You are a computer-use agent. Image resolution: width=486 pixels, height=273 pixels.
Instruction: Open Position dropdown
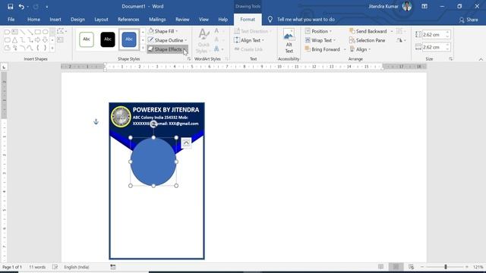pyautogui.click(x=319, y=31)
